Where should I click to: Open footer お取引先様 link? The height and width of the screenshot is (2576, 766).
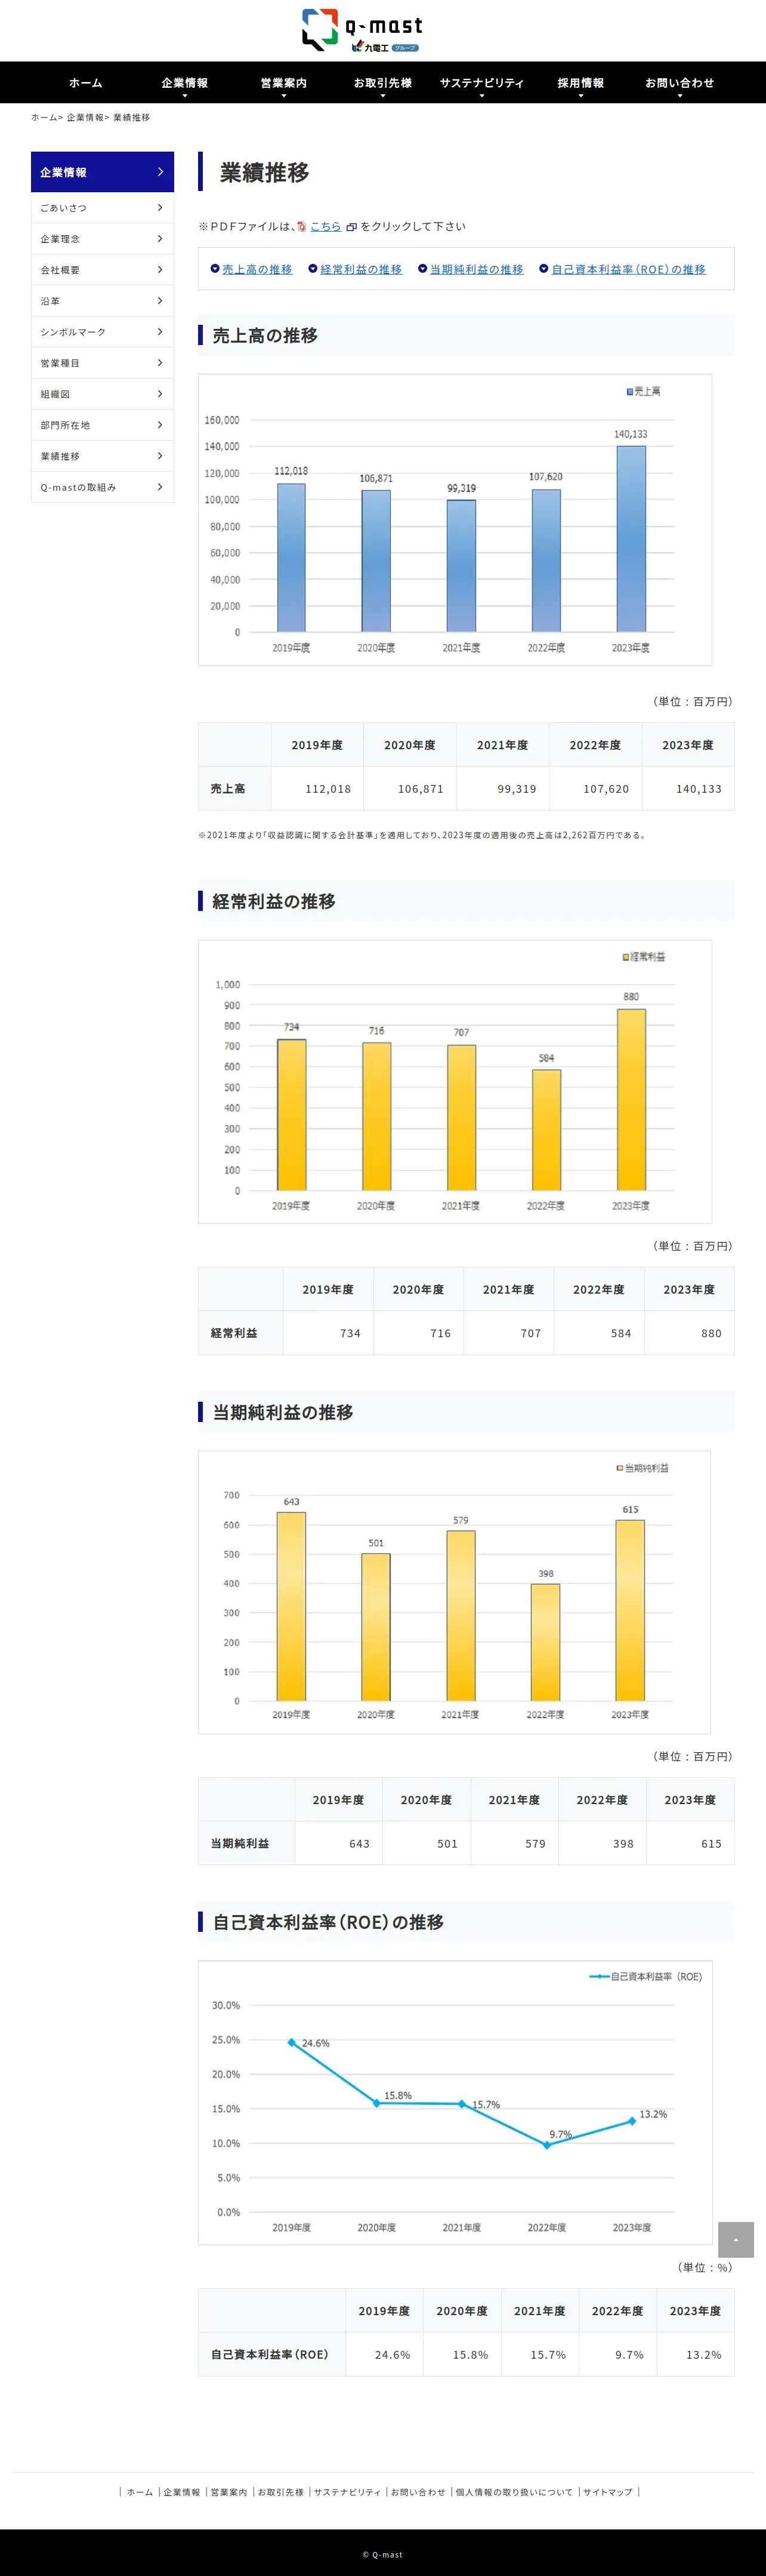click(280, 2492)
